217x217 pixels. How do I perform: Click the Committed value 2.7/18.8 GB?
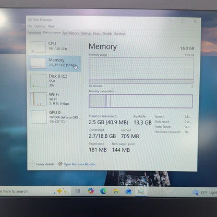point(102,136)
